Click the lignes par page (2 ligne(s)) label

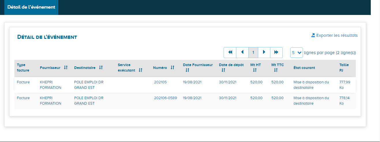pyautogui.click(x=330, y=53)
